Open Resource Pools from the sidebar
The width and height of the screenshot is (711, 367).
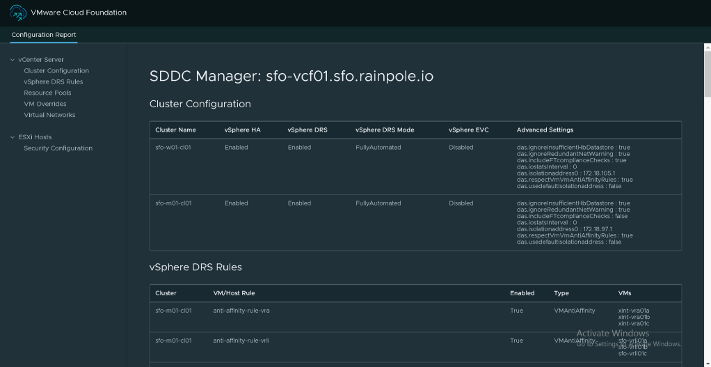click(x=47, y=93)
